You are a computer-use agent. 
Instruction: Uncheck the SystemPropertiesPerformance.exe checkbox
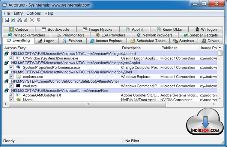click(11, 67)
